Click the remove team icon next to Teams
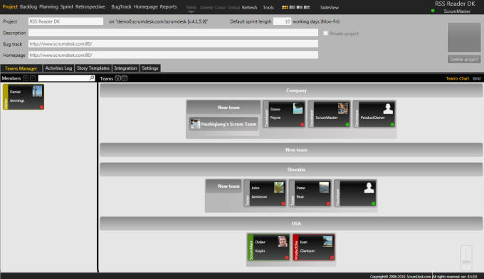 point(125,78)
